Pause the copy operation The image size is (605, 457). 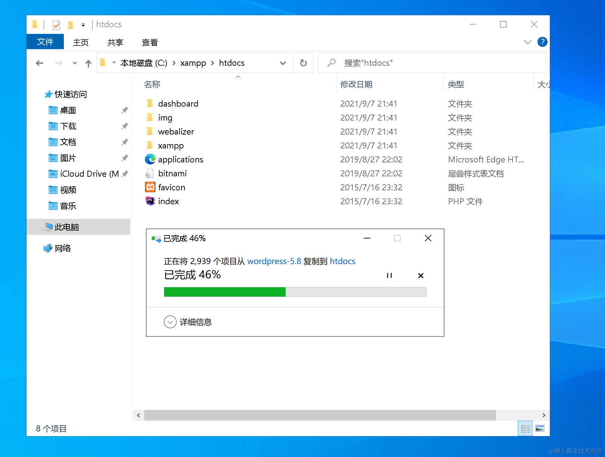tap(389, 276)
